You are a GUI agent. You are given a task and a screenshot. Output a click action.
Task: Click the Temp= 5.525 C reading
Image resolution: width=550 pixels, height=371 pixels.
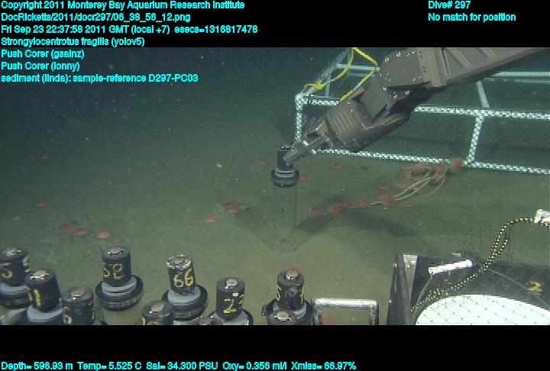click(109, 366)
